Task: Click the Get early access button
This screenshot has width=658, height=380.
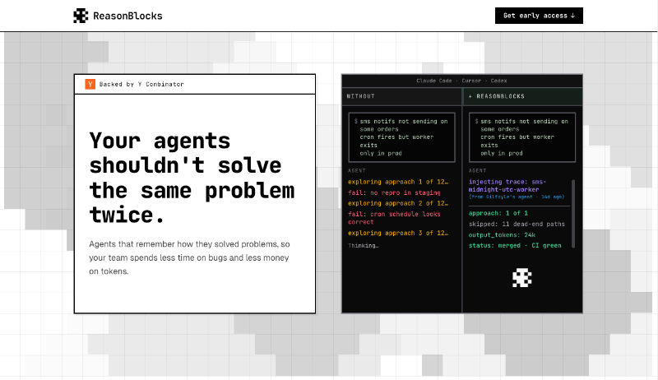Action: point(539,16)
